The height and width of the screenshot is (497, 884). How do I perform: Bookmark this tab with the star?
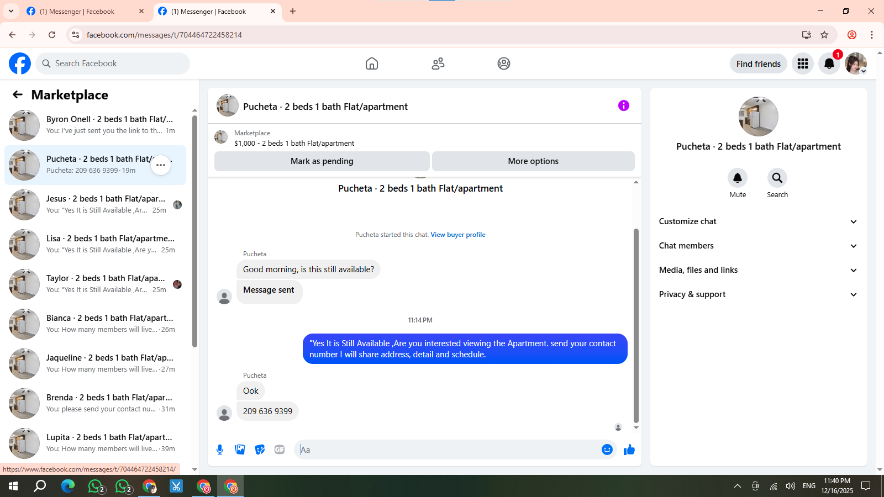click(824, 35)
